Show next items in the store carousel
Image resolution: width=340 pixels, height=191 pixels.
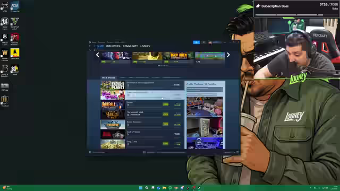pos(228,55)
